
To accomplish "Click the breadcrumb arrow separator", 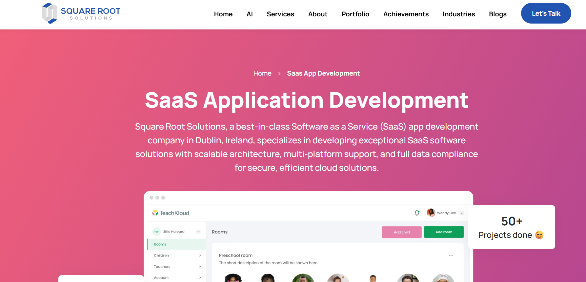I will click(x=279, y=74).
